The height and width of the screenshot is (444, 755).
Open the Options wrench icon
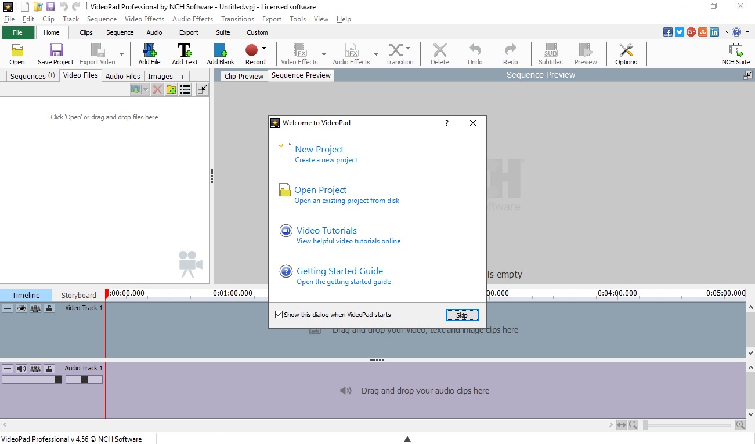(626, 50)
